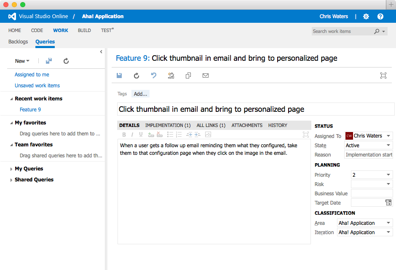Switch to HISTORY tab

point(278,125)
